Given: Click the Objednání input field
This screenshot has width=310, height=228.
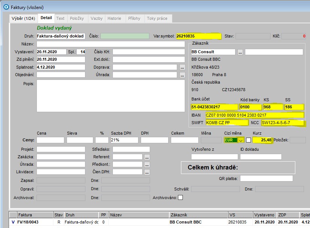Looking at the screenshot, I should (x=61, y=75).
